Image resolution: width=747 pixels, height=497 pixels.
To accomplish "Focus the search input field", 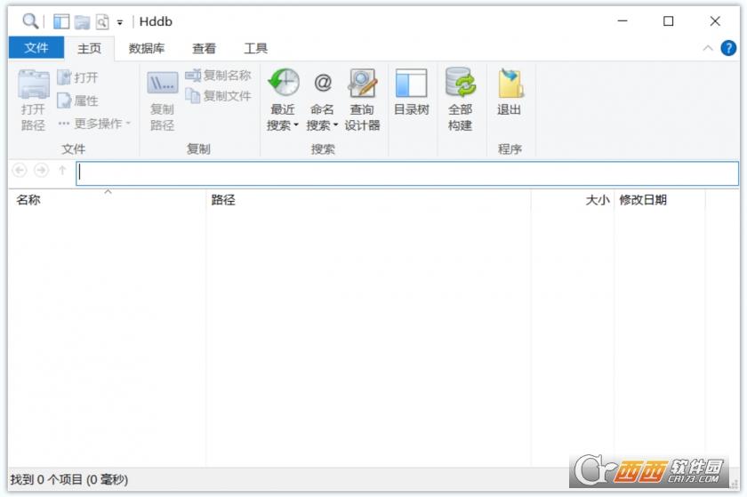I will (407, 173).
